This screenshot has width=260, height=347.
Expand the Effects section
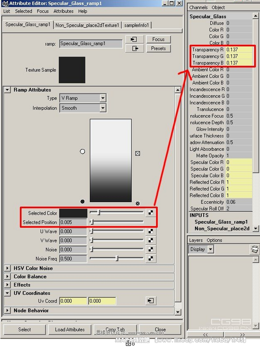(x=7, y=285)
